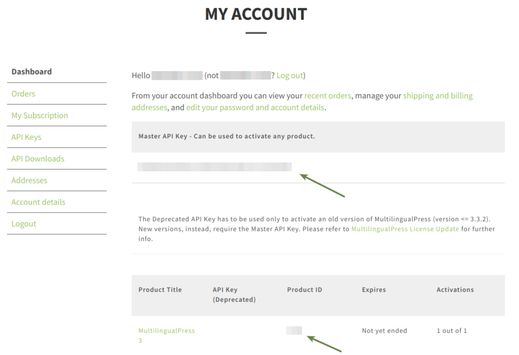Click Logout in the sidebar menu
The image size is (519, 355).
pyautogui.click(x=24, y=224)
